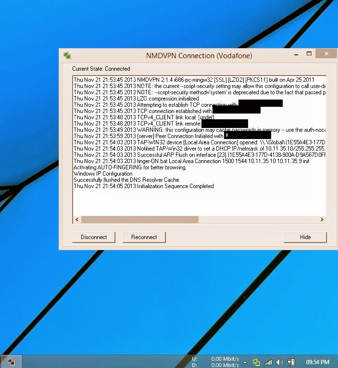This screenshot has height=368, width=338.
Task: Click the 'Current State: Connected' label
Action: 101,69
